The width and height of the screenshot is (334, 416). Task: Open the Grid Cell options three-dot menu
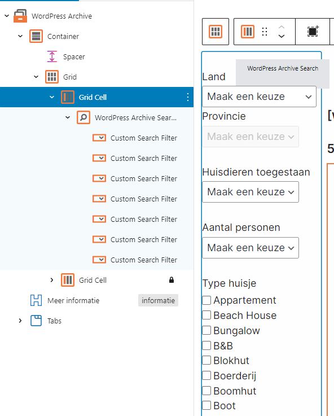[188, 97]
